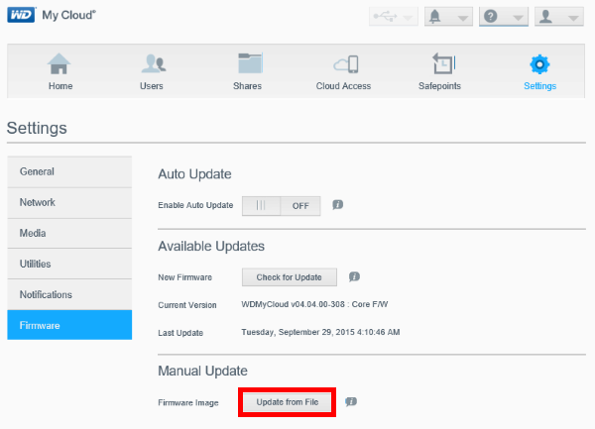Open the Shares folder icon
The height and width of the screenshot is (429, 595).
249,64
